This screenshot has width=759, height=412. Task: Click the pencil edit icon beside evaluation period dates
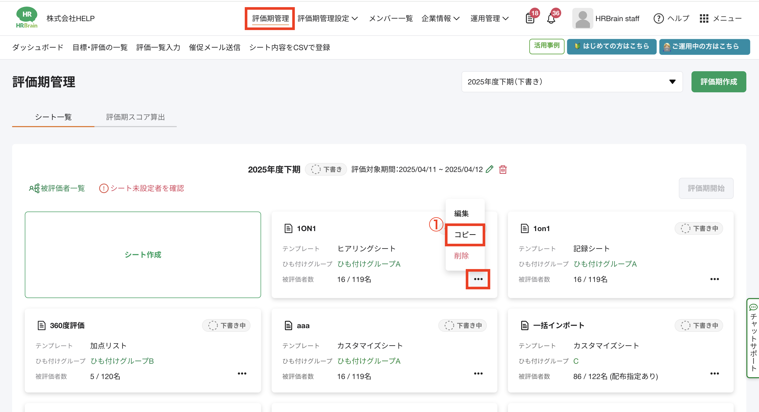tap(489, 169)
